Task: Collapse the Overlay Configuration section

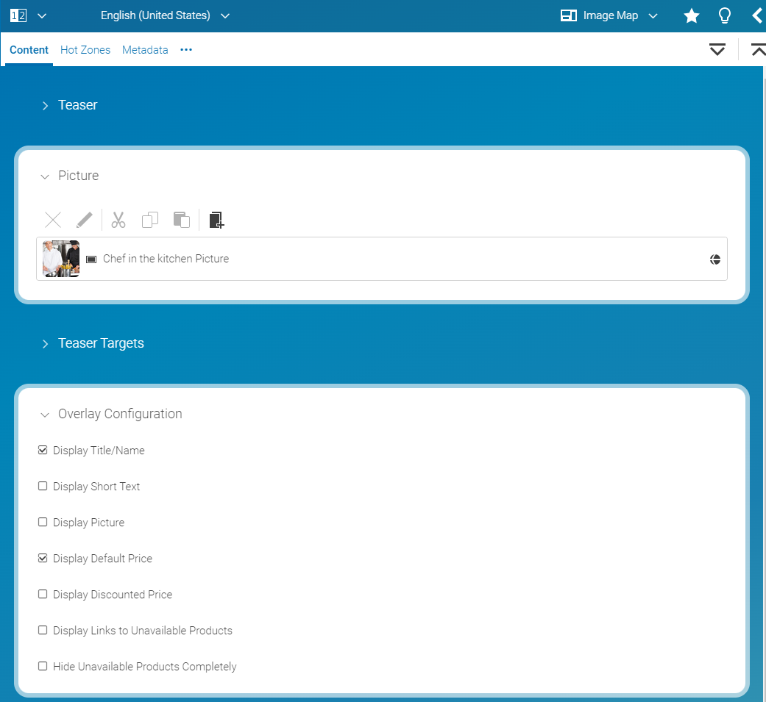Action: (x=44, y=414)
